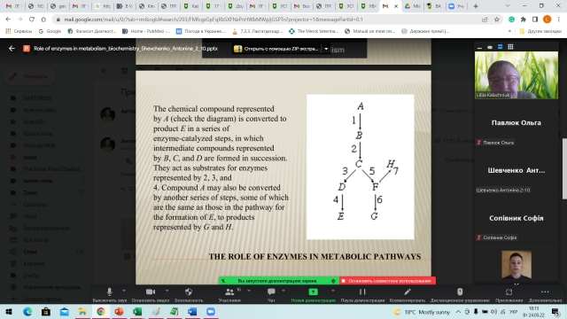Minimize the Zoom video panel
The width and height of the screenshot is (567, 319).
point(479,47)
